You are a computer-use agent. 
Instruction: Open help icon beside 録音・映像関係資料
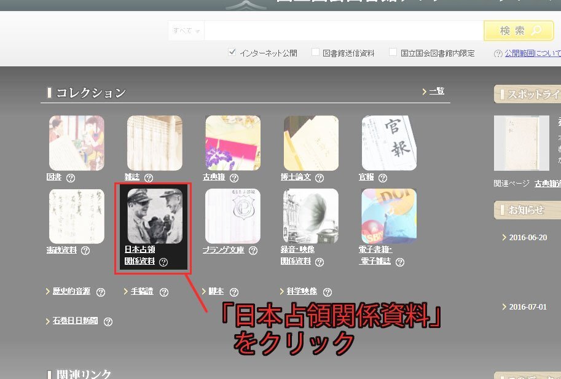320,262
